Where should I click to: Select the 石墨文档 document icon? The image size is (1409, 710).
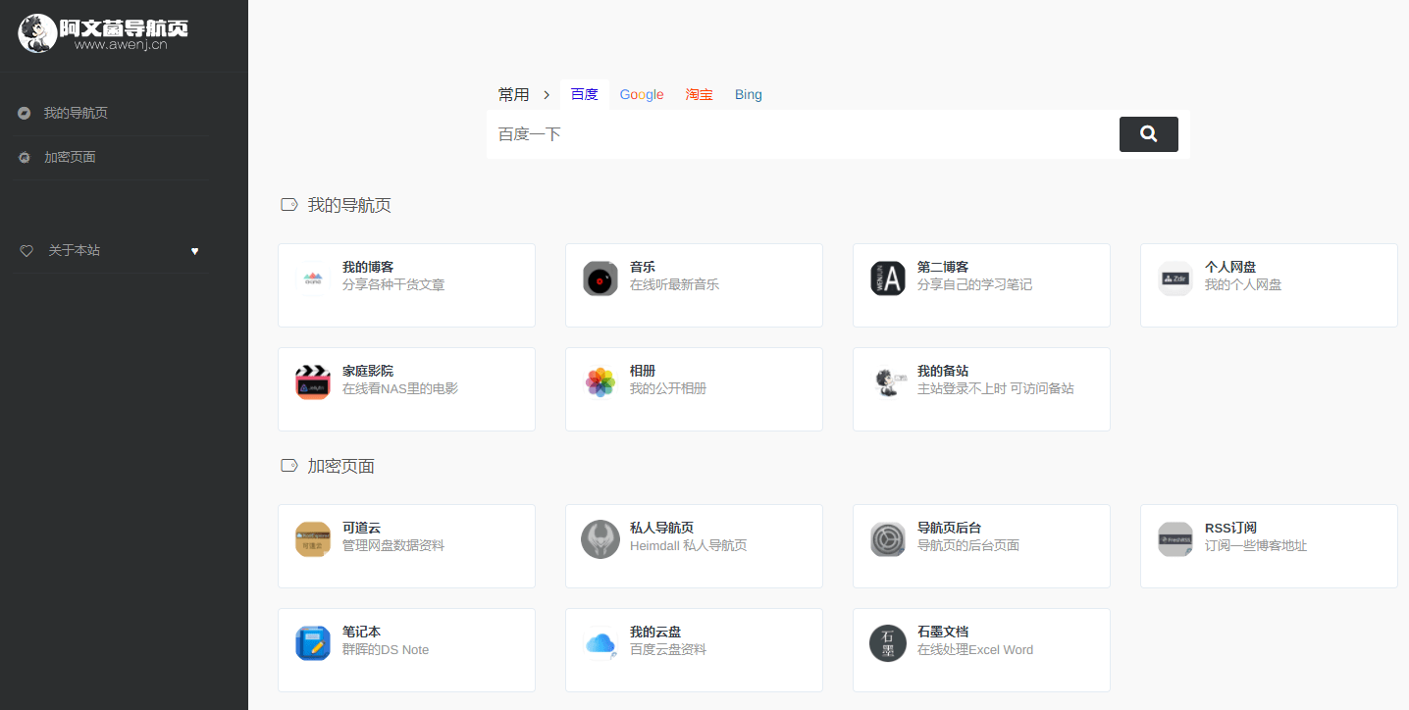click(x=887, y=643)
